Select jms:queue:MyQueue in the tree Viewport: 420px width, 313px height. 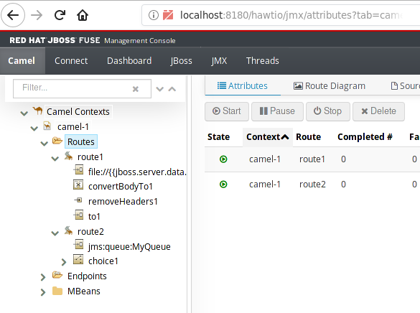click(x=129, y=247)
